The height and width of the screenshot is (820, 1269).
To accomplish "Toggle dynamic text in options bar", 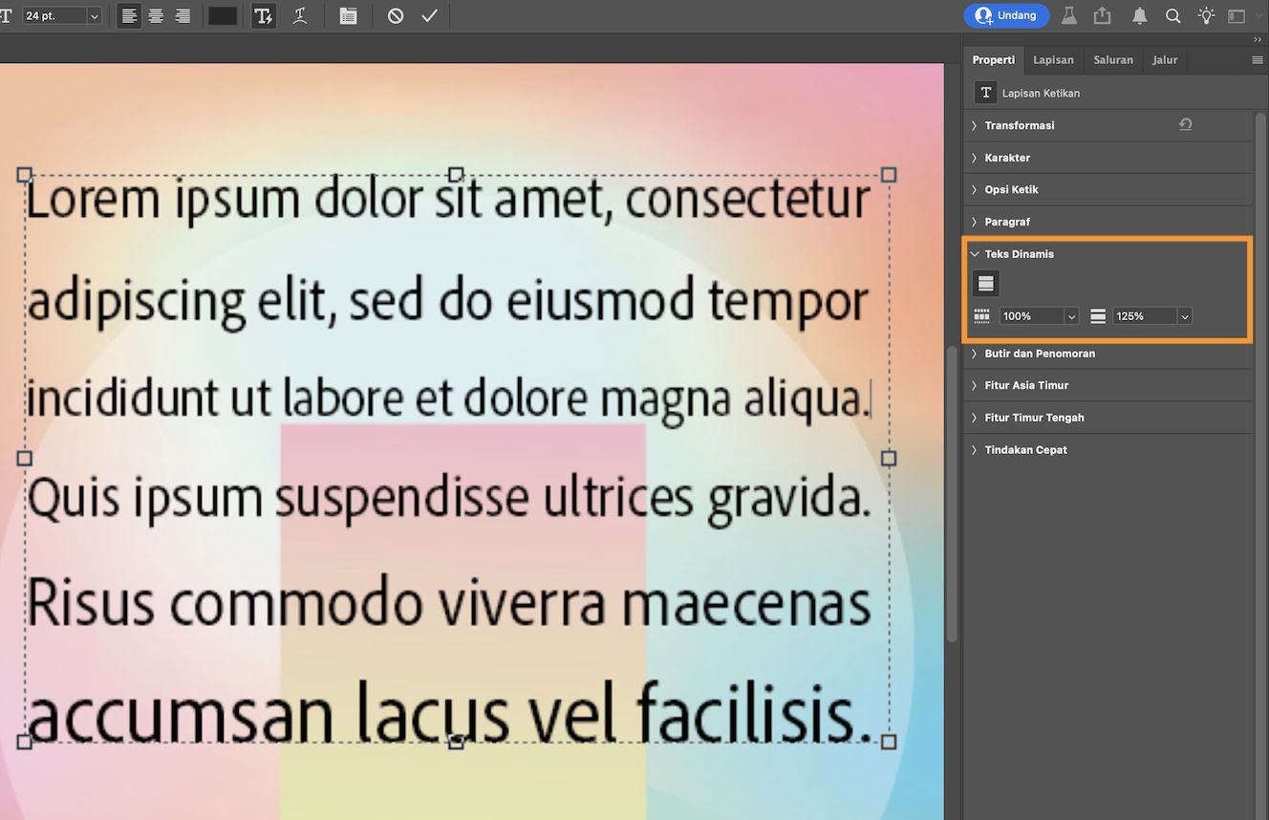I will 264,16.
